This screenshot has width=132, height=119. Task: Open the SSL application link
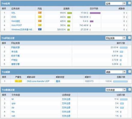point(13,13)
